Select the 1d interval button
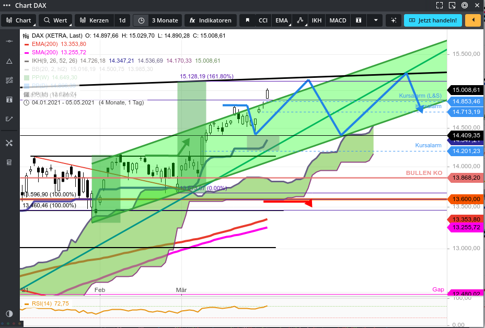Screen dimensions: 485x328 coord(122,20)
